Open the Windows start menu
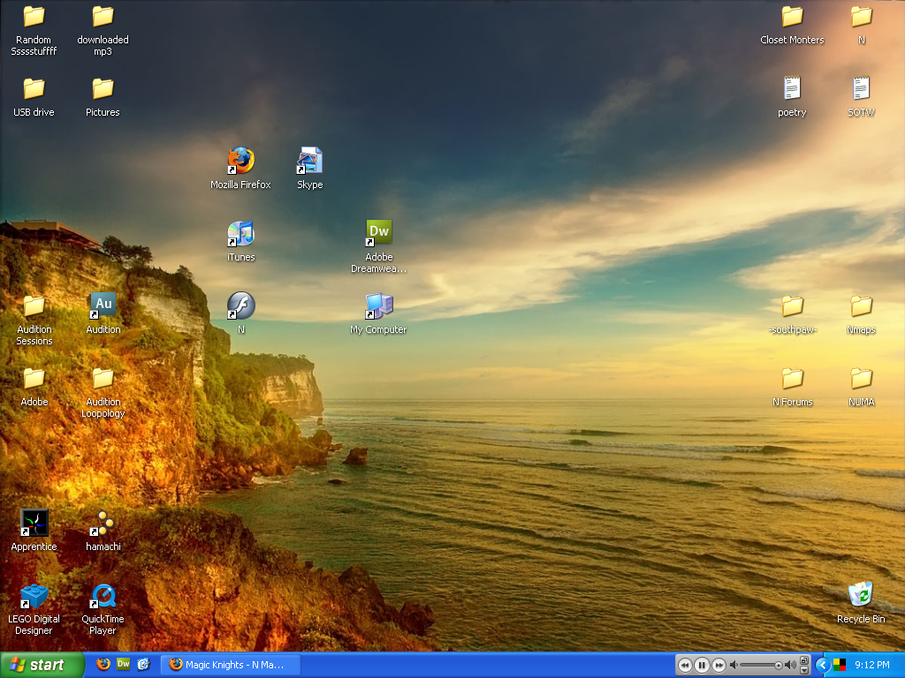This screenshot has width=905, height=678. (42, 665)
